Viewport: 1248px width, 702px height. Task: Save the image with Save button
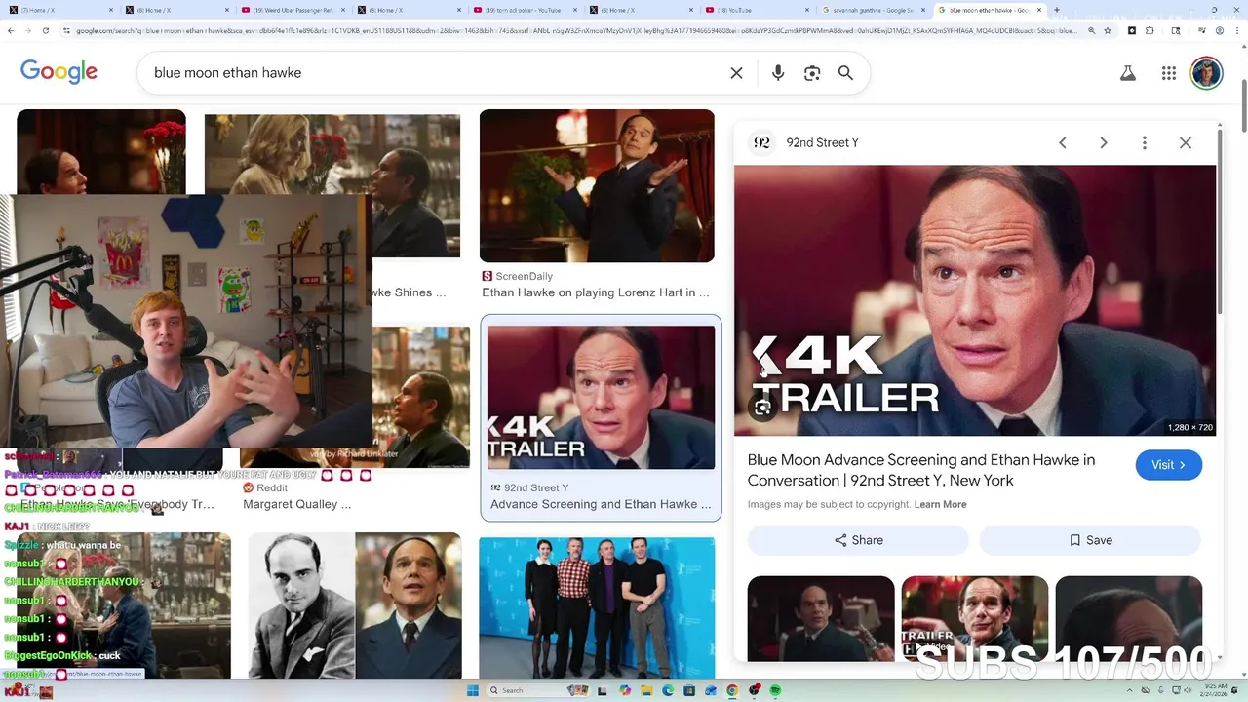pos(1090,540)
